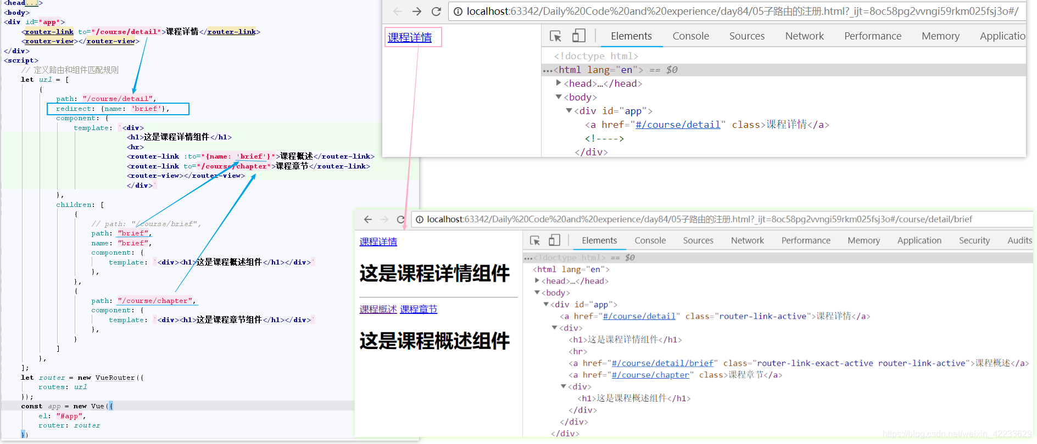
Task: Toggle device toolbar icon in upper DevTools
Action: 578,36
